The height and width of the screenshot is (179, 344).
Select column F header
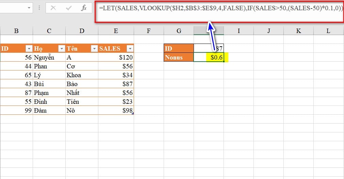(148, 31)
